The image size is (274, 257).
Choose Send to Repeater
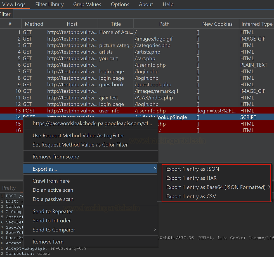(91, 211)
